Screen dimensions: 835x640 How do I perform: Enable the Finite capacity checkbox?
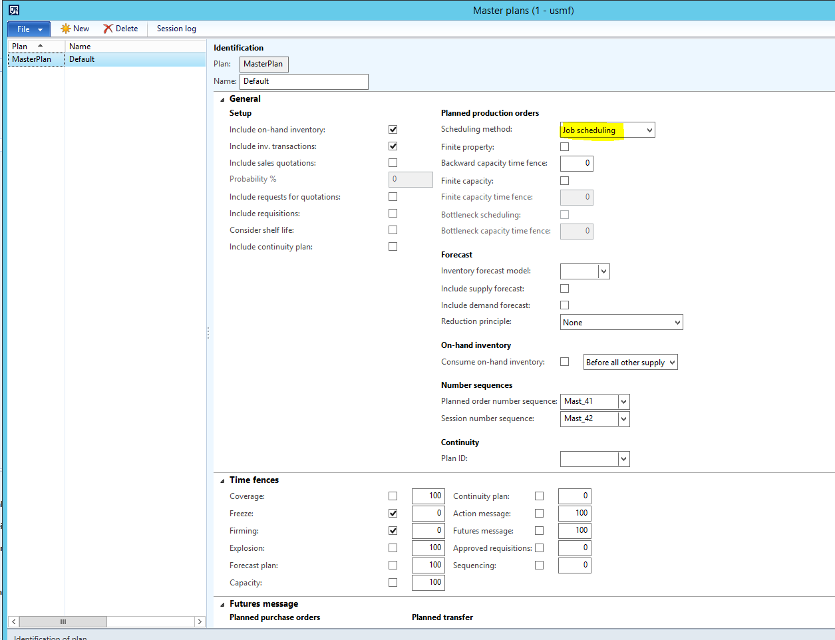click(564, 180)
